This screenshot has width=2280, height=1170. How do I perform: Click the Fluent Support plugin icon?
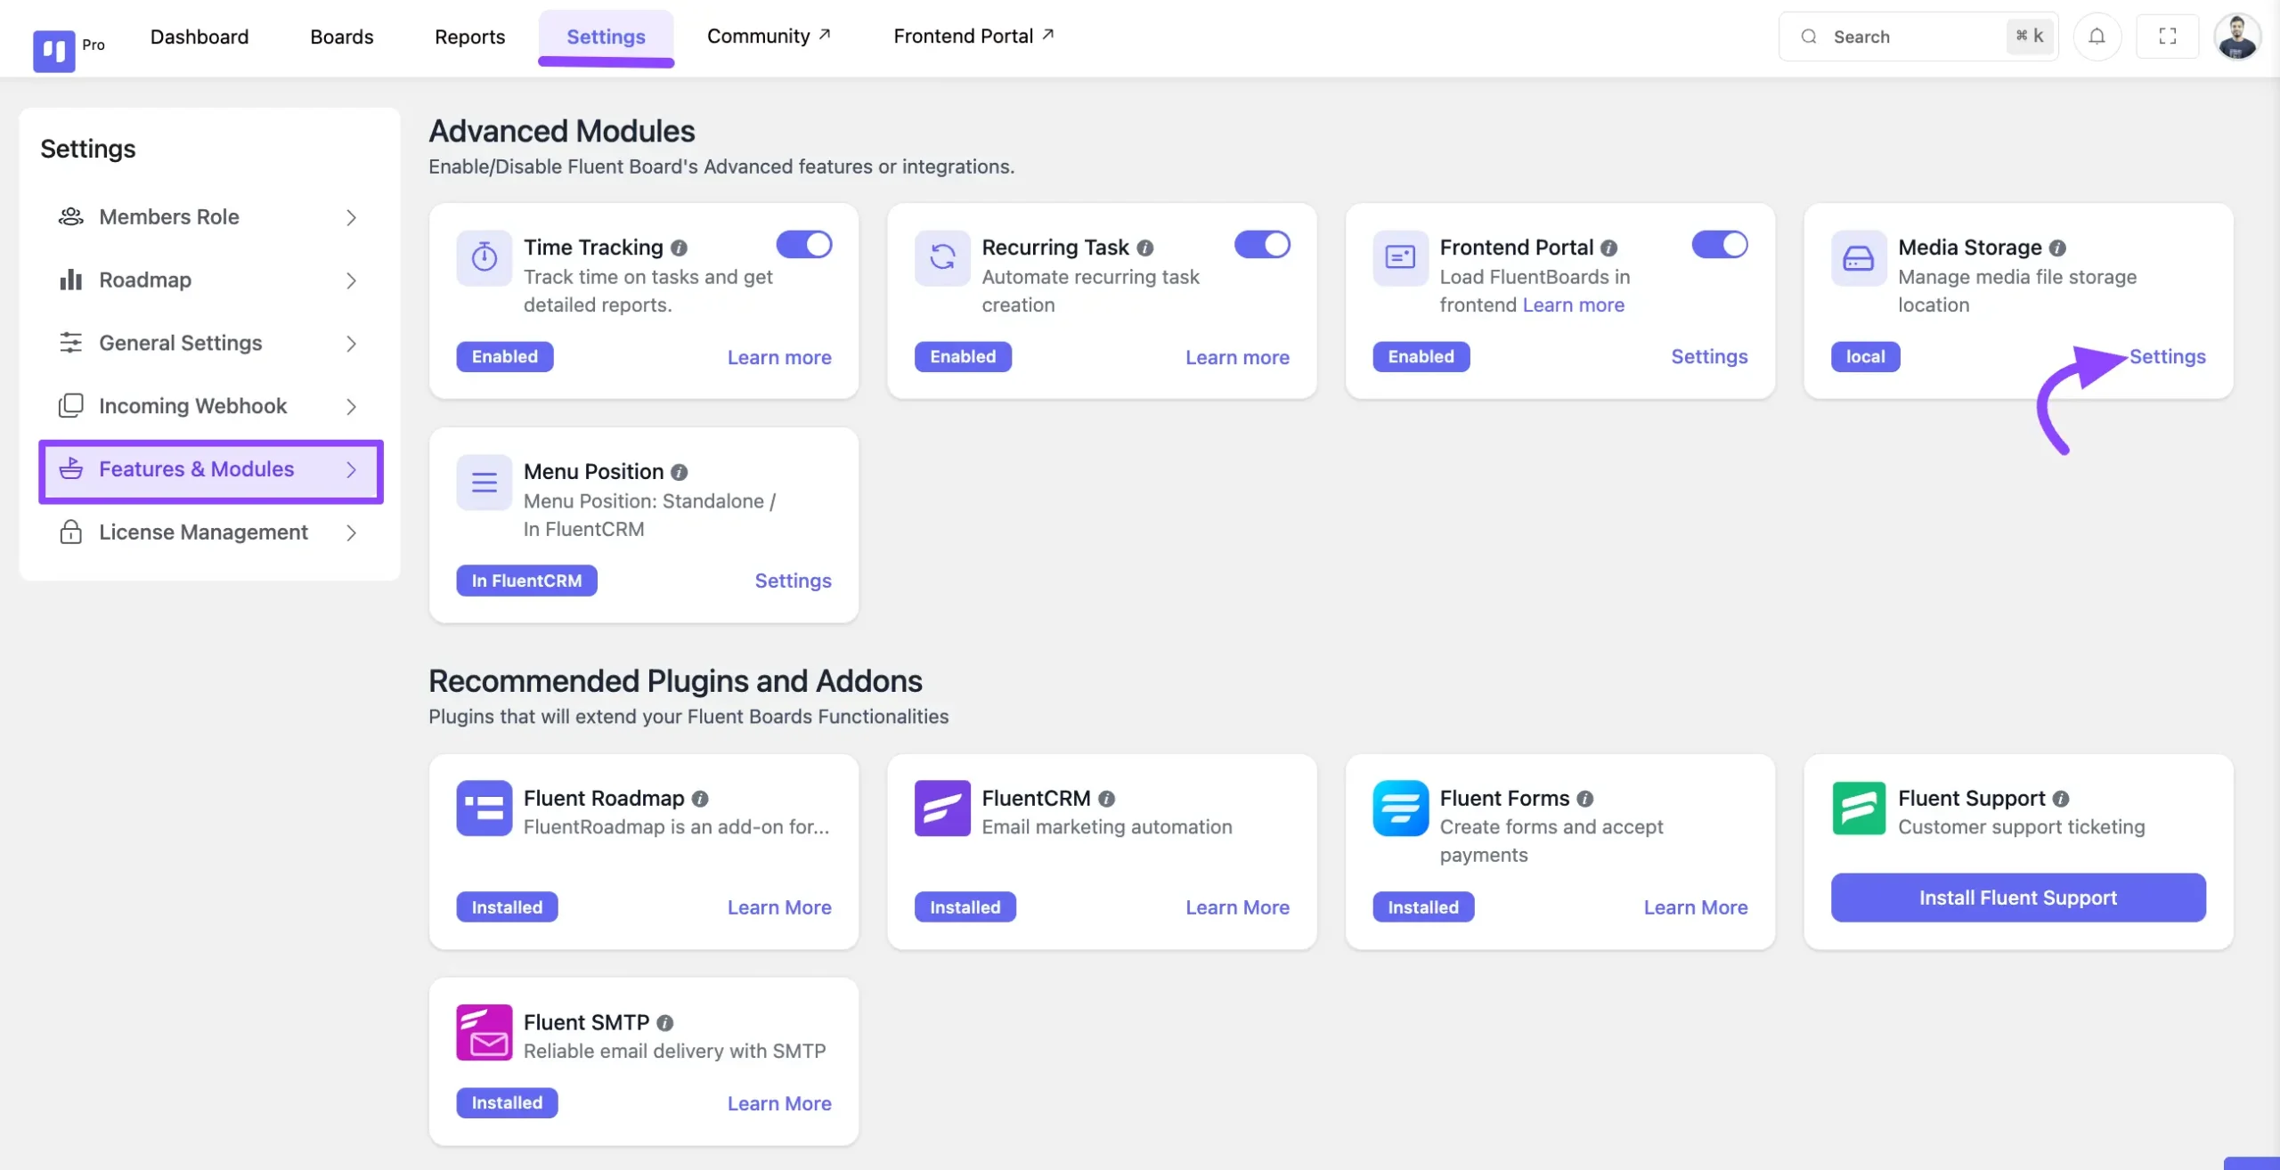[x=1858, y=808]
